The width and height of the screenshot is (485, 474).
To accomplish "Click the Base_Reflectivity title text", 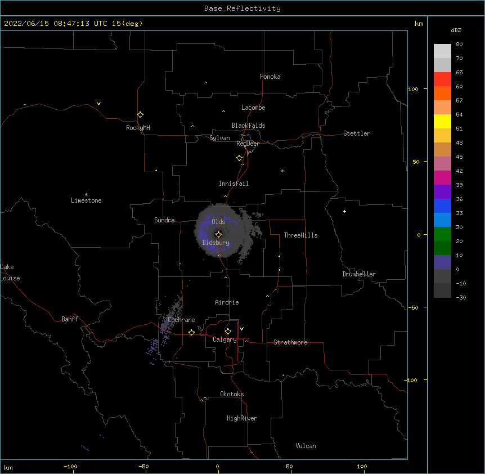I will 242,8.
